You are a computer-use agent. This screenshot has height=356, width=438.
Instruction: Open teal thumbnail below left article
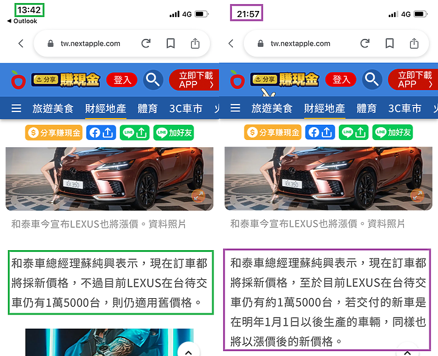(x=109, y=342)
